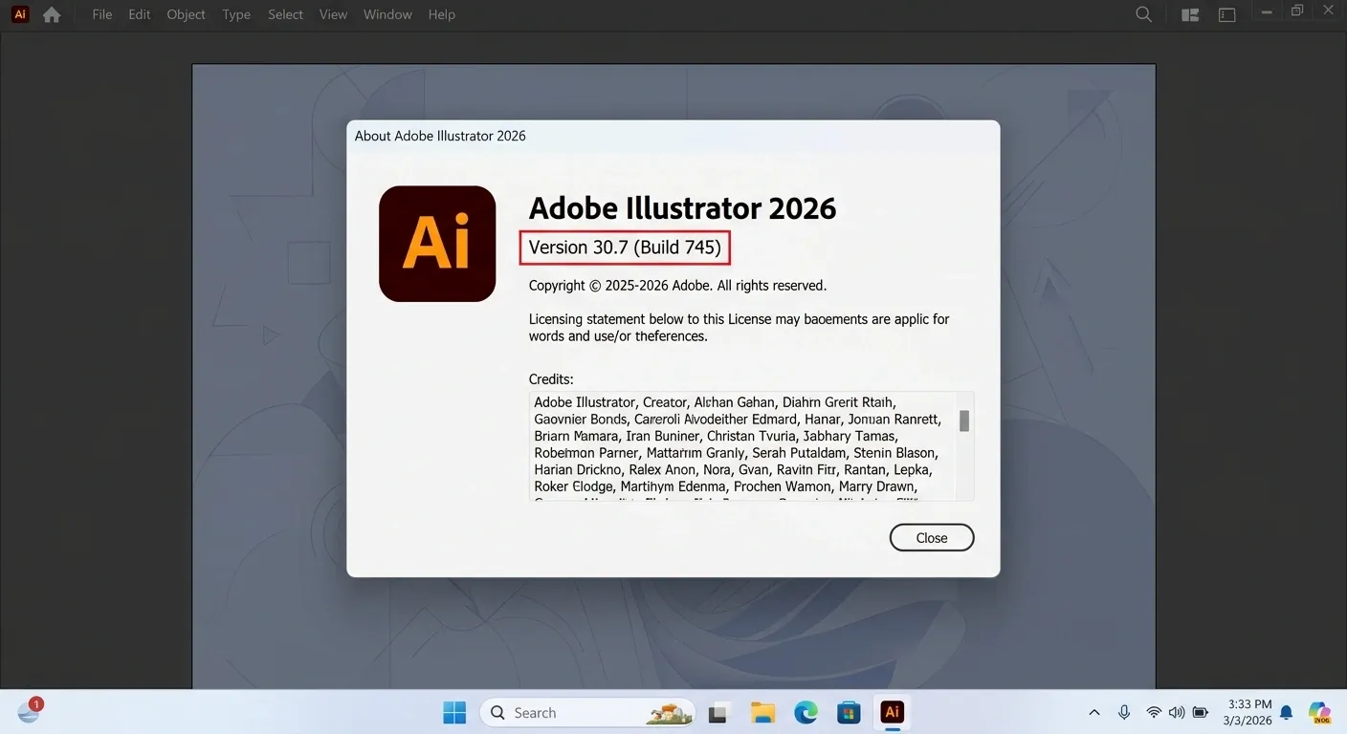Click the 'About Adobe Illustrator 2026' dialog title

tap(440, 136)
